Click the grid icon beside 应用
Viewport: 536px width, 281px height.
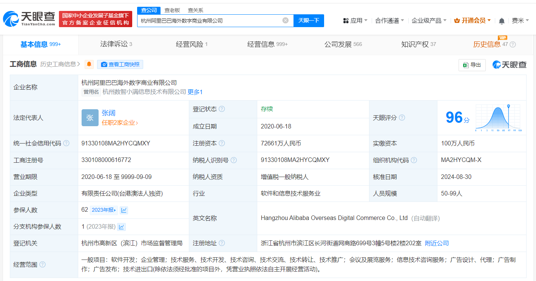pyautogui.click(x=346, y=20)
